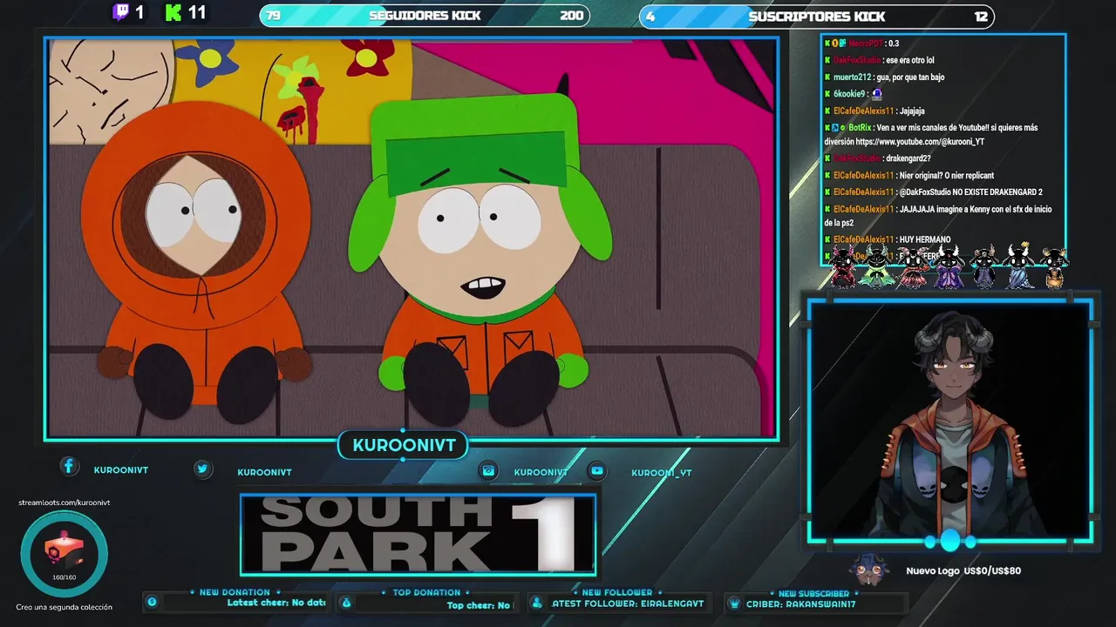This screenshot has height=627, width=1116.
Task: Click username NecroPDT in chat
Action: pos(866,44)
